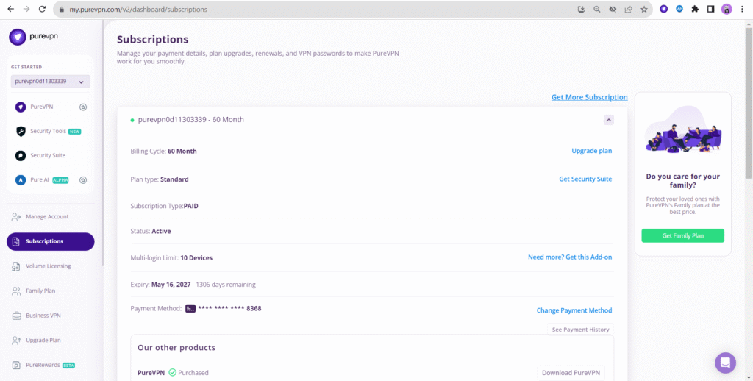Go to Business VPN in sidebar
This screenshot has width=753, height=381.
tap(43, 316)
